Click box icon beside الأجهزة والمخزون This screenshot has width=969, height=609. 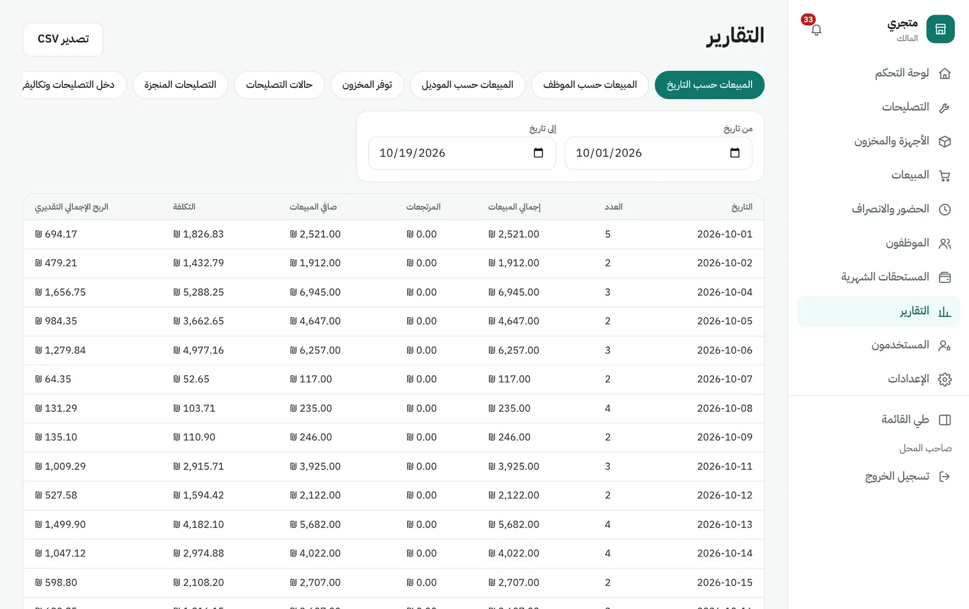[x=944, y=142]
